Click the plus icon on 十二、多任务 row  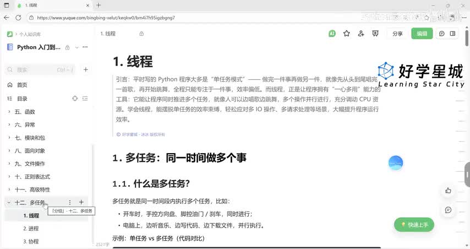click(81, 202)
